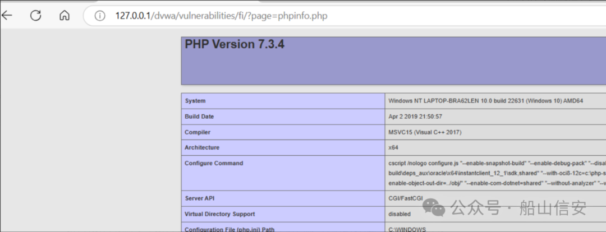Select the System row label
This screenshot has width=606, height=232.
195,101
